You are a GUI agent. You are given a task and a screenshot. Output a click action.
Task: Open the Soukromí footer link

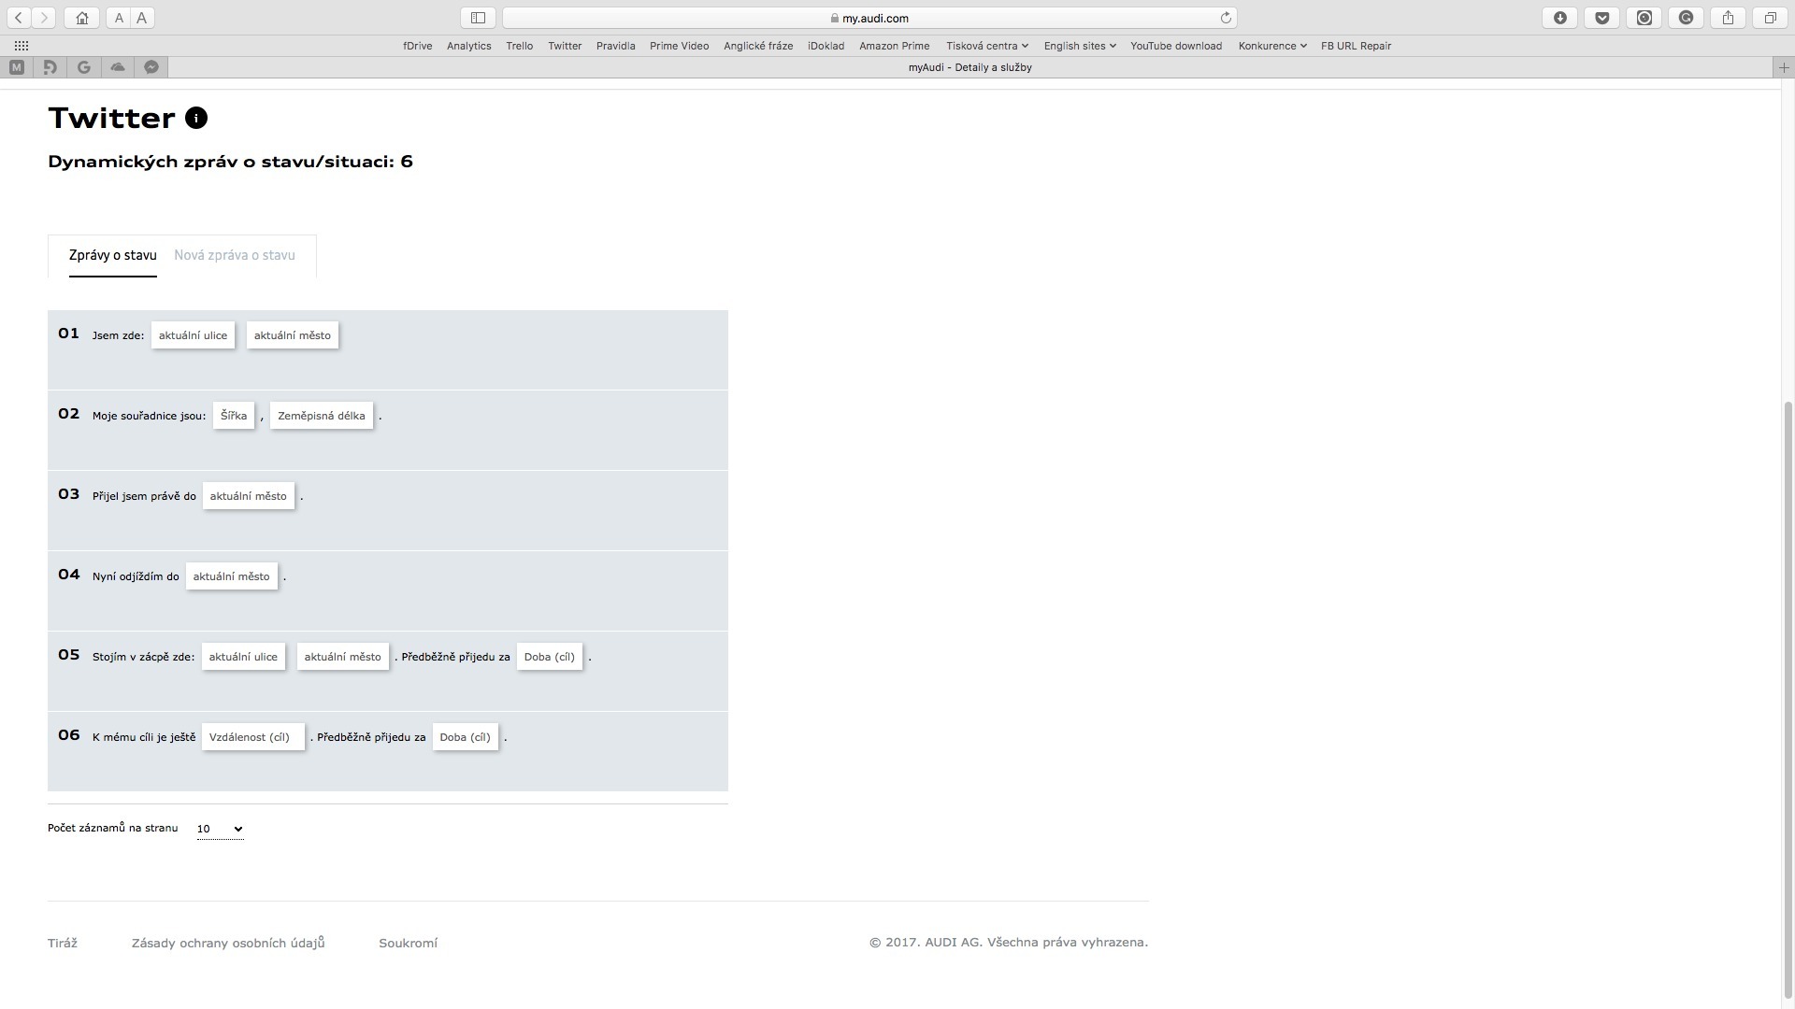coord(408,943)
